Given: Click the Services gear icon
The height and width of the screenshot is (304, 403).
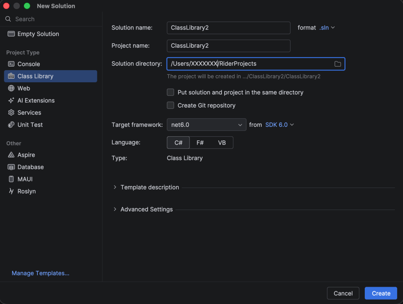Looking at the screenshot, I should 11,113.
